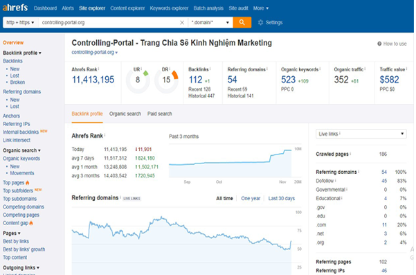Open the Live links dropdown
416x275 pixels.
pyautogui.click(x=361, y=134)
